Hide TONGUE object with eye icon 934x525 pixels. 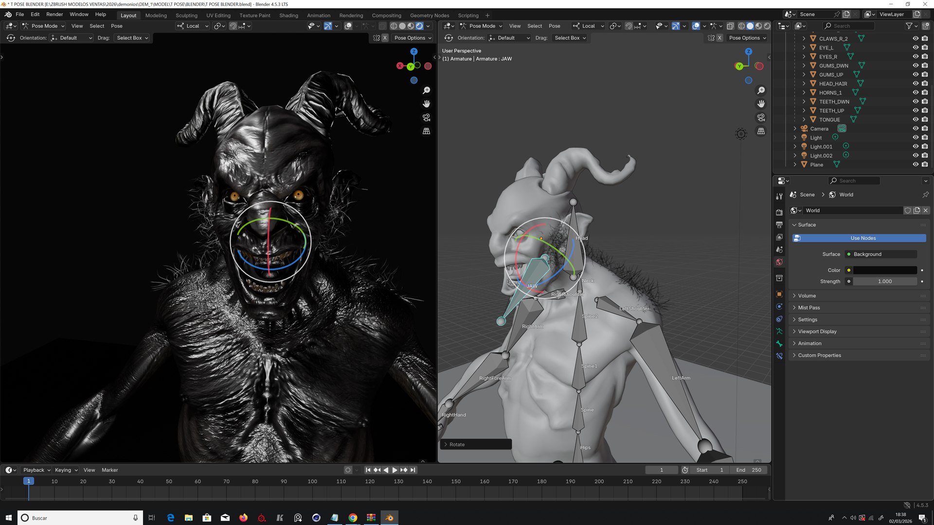[x=916, y=120]
